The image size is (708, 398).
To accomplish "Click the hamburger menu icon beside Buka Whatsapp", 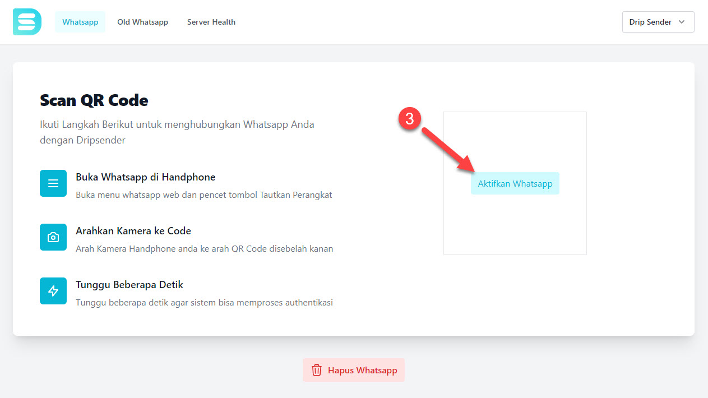I will (x=53, y=183).
